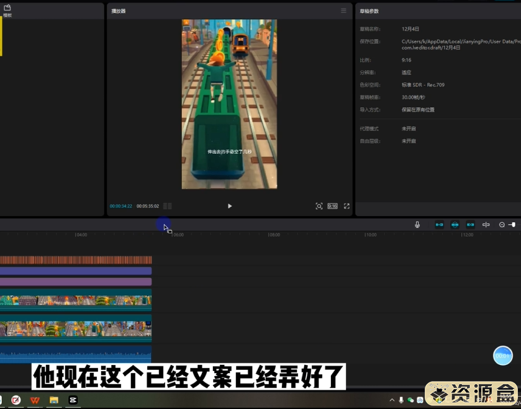
Task: Open the red screenshot app in taskbar
Action: click(16, 400)
